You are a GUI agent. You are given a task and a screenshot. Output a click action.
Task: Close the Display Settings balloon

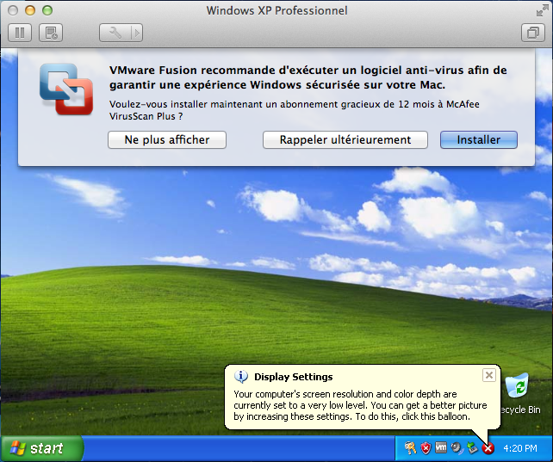[488, 375]
